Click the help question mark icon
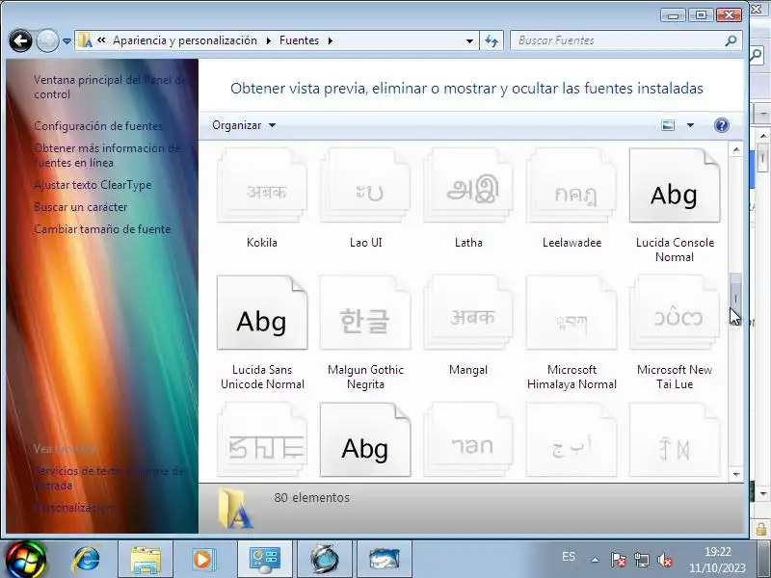This screenshot has width=771, height=578. [x=721, y=125]
